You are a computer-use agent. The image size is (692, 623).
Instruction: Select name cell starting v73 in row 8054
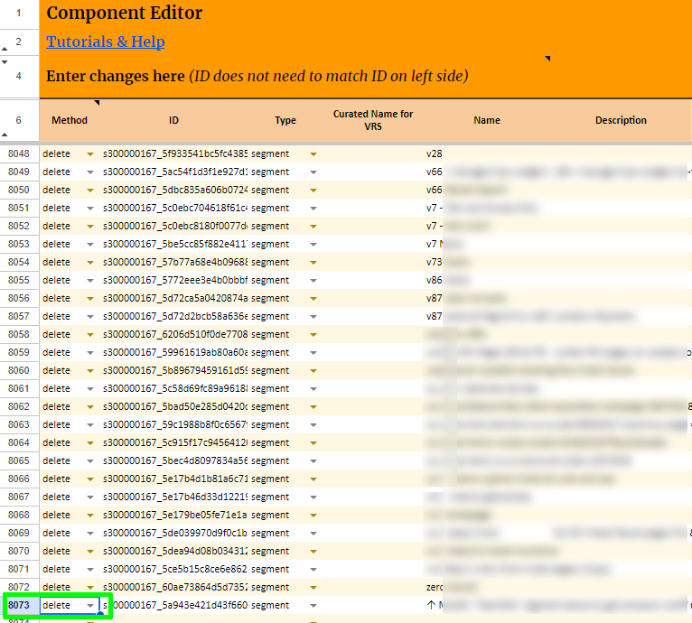pyautogui.click(x=487, y=262)
